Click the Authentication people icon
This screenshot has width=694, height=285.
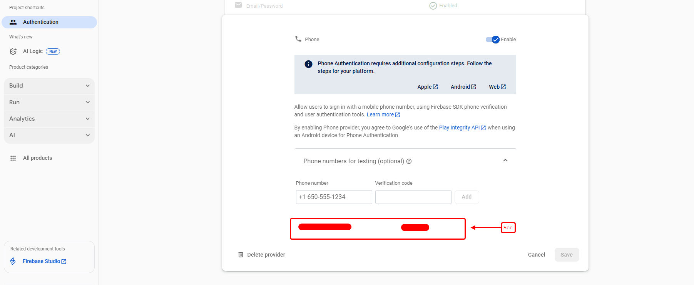point(13,22)
